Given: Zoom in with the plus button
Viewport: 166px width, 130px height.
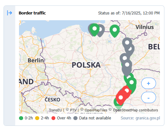Looking at the screenshot, I should [148, 83].
